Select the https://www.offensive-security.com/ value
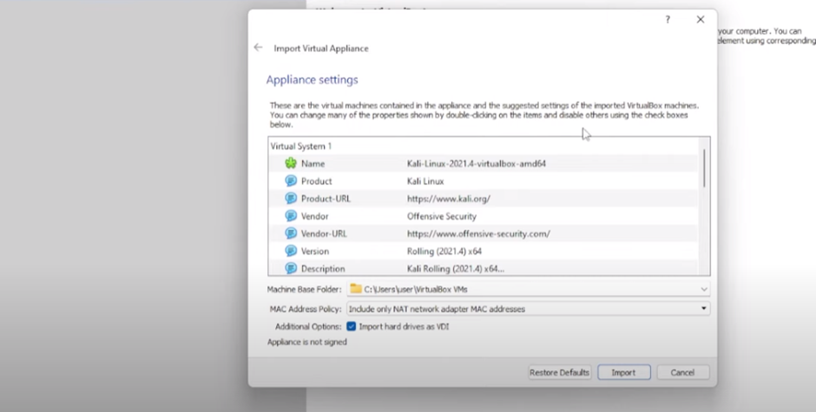816x412 pixels. [x=478, y=233]
